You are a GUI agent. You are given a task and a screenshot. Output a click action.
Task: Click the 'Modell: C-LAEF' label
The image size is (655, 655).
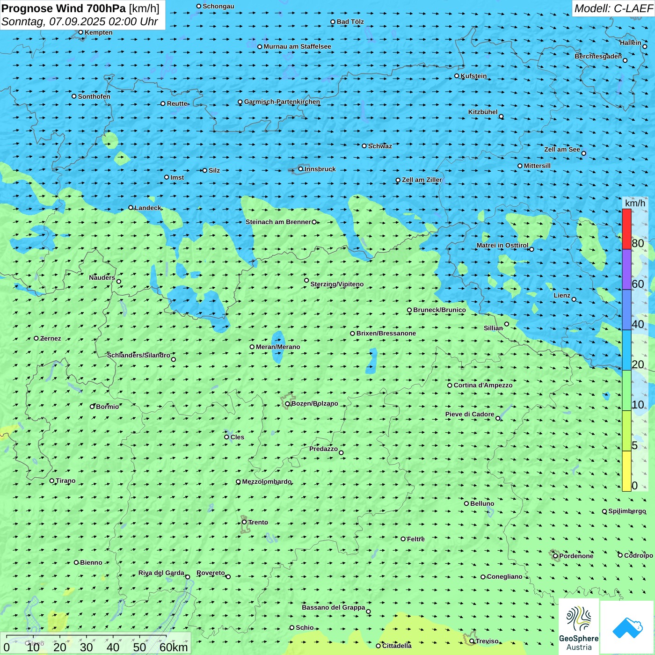coord(613,8)
